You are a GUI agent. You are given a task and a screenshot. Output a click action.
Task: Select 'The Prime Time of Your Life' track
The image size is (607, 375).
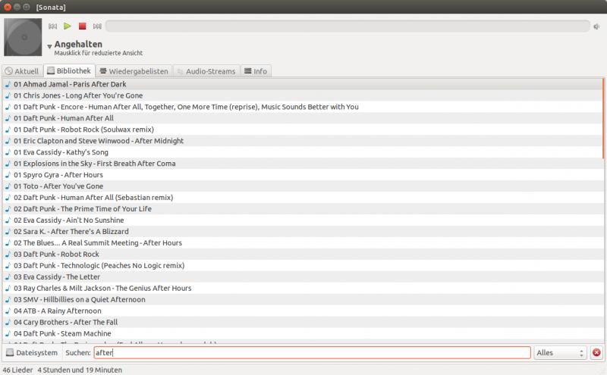click(x=302, y=209)
